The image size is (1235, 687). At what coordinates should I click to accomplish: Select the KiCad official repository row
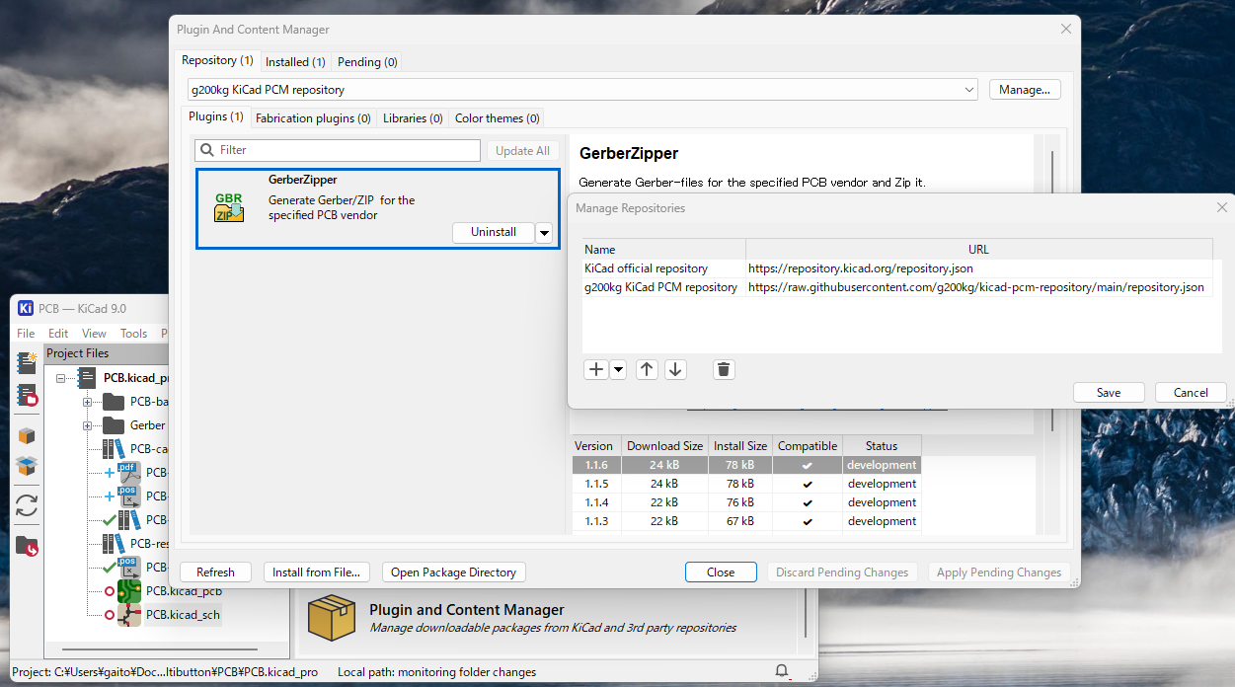click(897, 268)
